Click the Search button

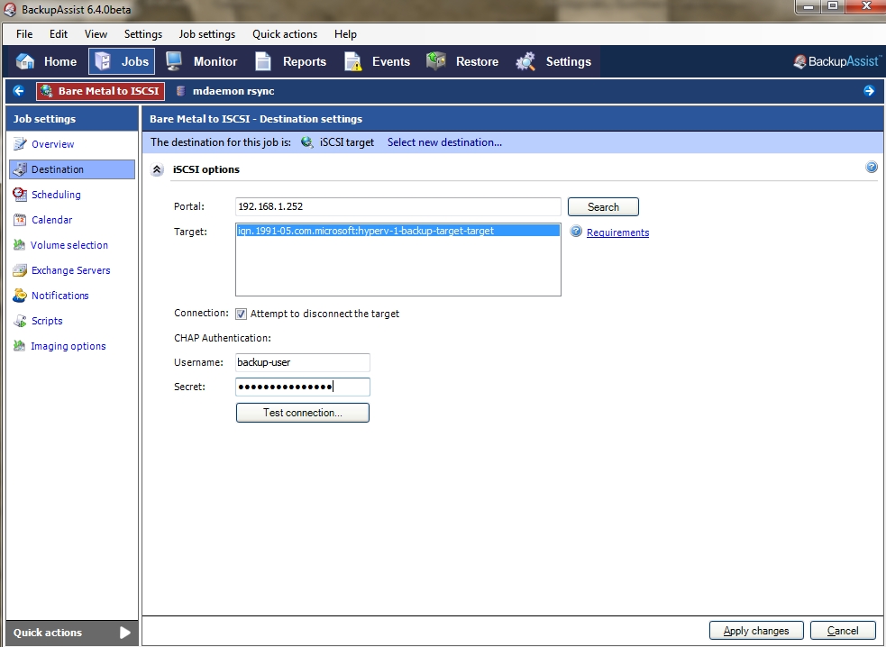click(603, 207)
